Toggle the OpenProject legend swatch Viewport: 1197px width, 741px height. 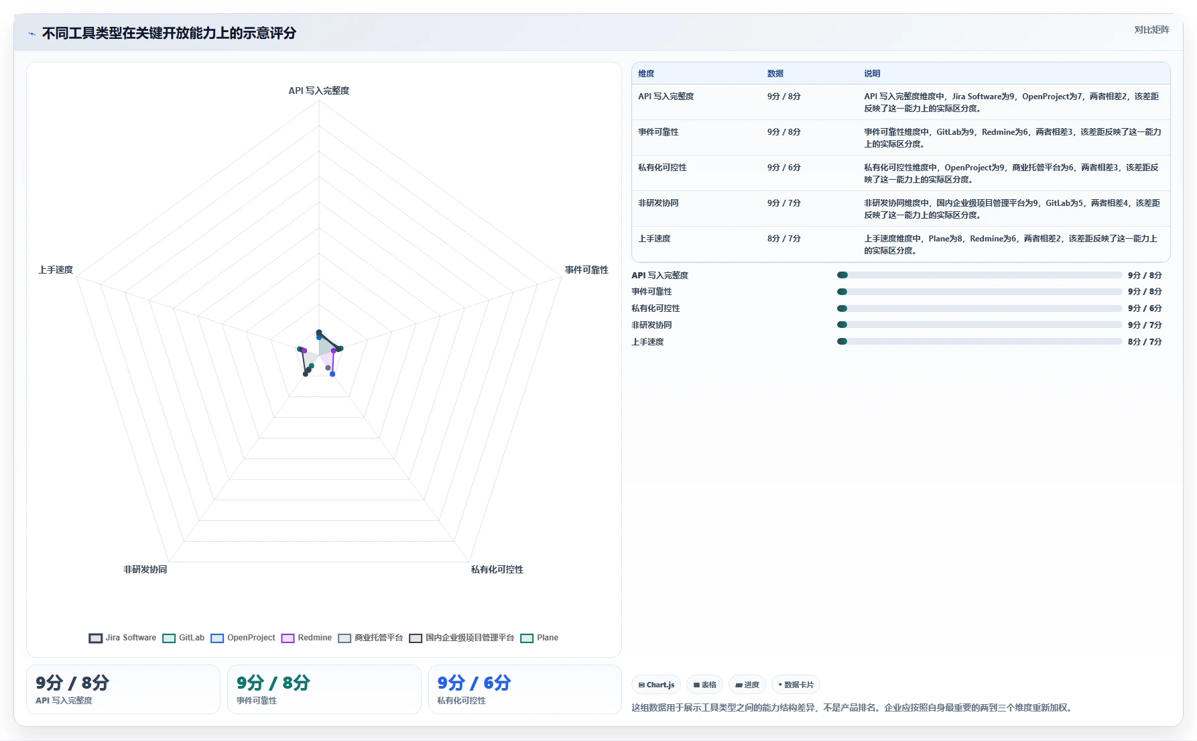tap(217, 638)
